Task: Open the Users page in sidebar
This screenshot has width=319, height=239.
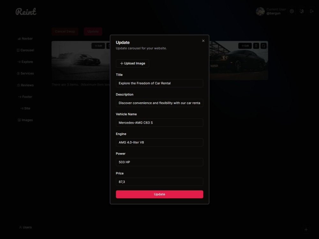Action: coord(25,227)
